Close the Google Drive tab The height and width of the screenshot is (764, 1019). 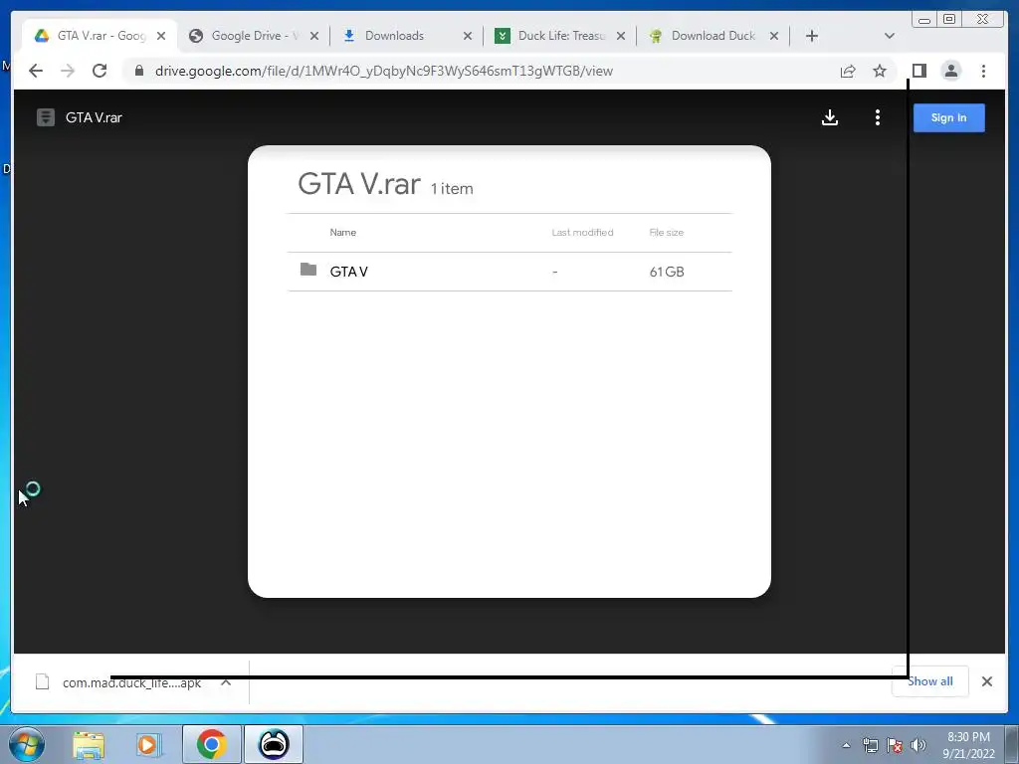(x=314, y=37)
